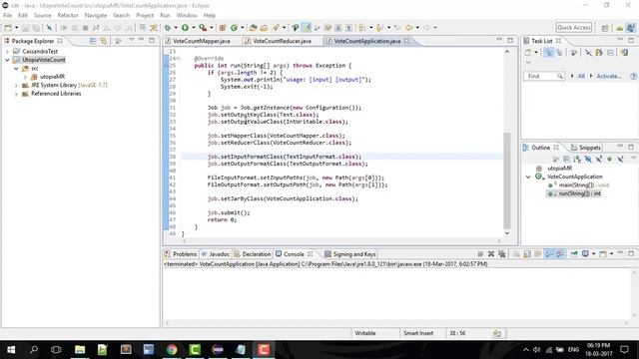Select main(String[]) in the Outline

coord(583,185)
